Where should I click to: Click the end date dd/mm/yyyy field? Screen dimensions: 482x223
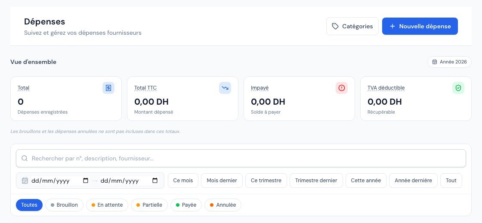click(x=129, y=181)
